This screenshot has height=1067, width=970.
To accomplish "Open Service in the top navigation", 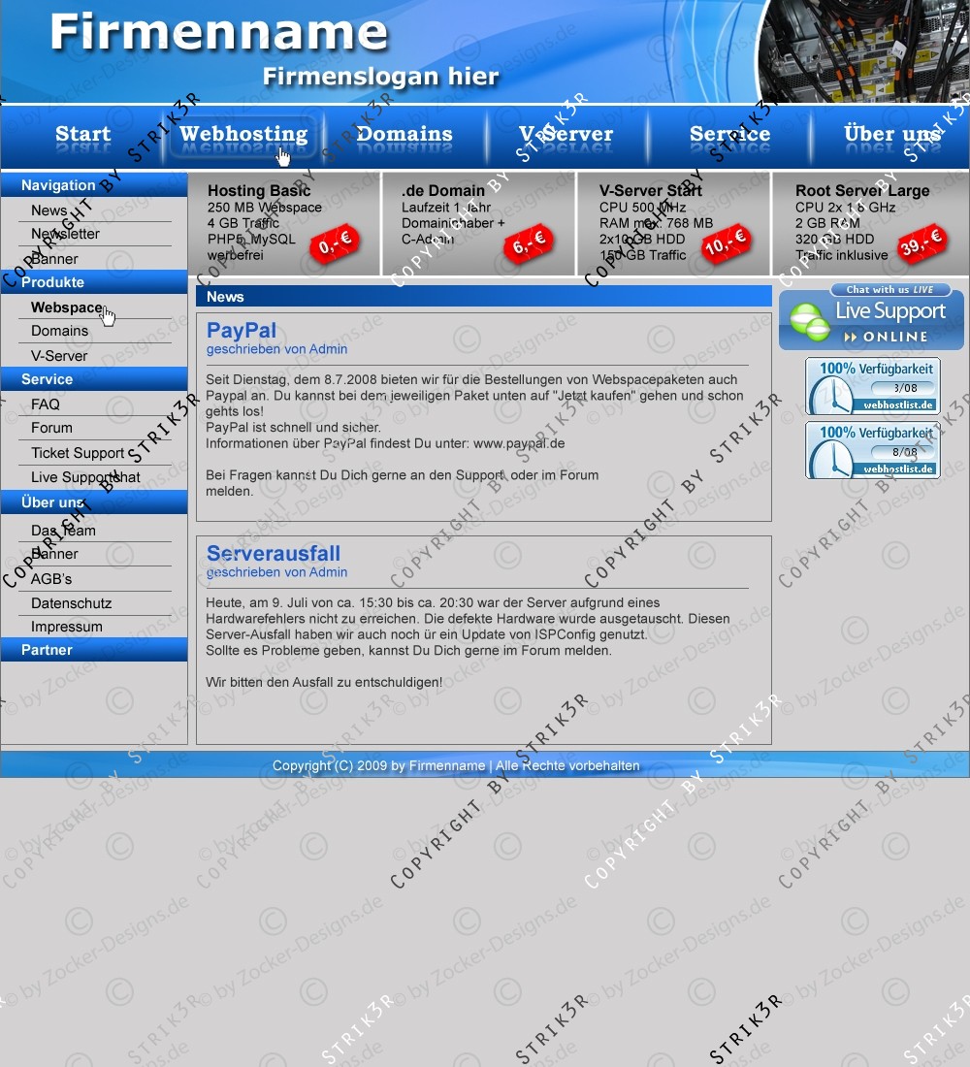I will point(729,135).
